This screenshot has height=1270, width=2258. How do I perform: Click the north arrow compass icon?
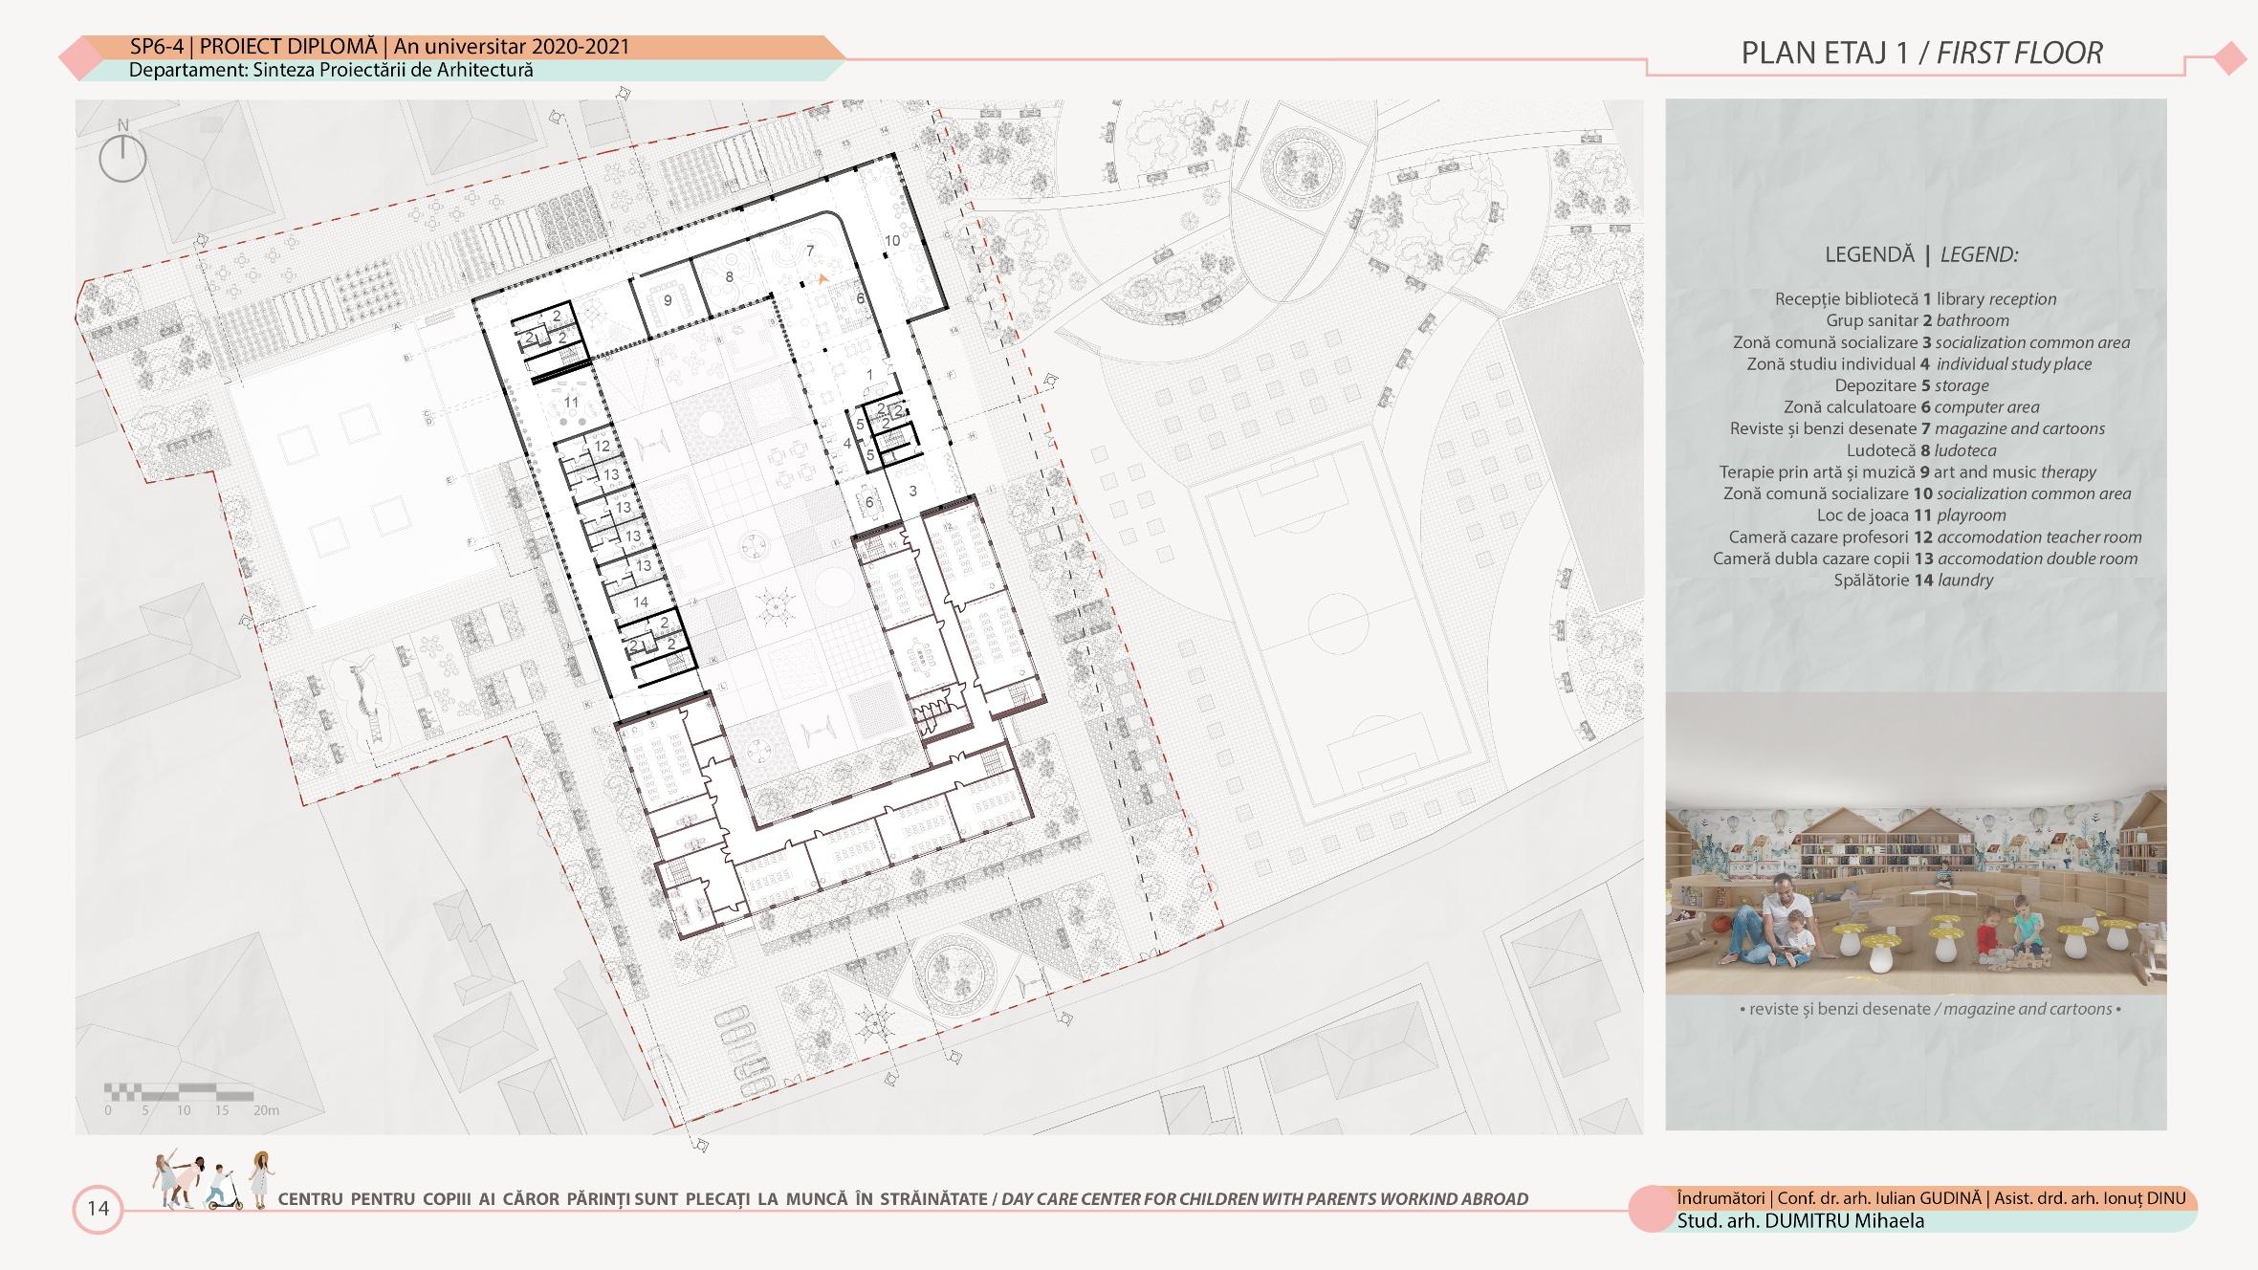click(x=122, y=158)
